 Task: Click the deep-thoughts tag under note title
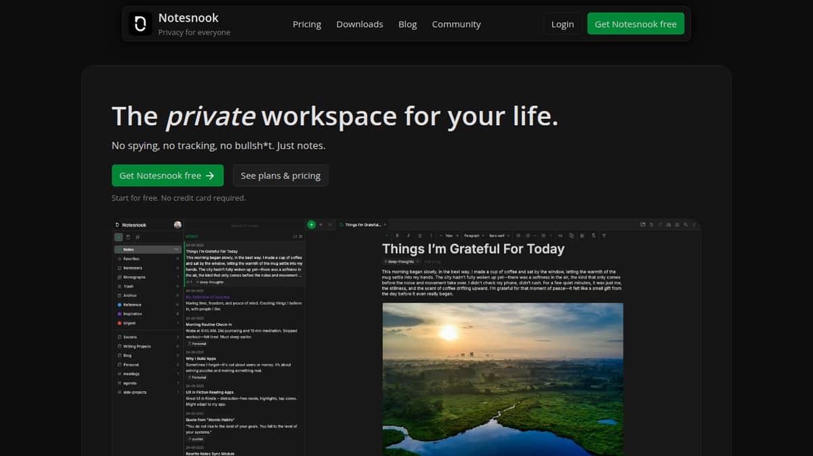tap(400, 261)
